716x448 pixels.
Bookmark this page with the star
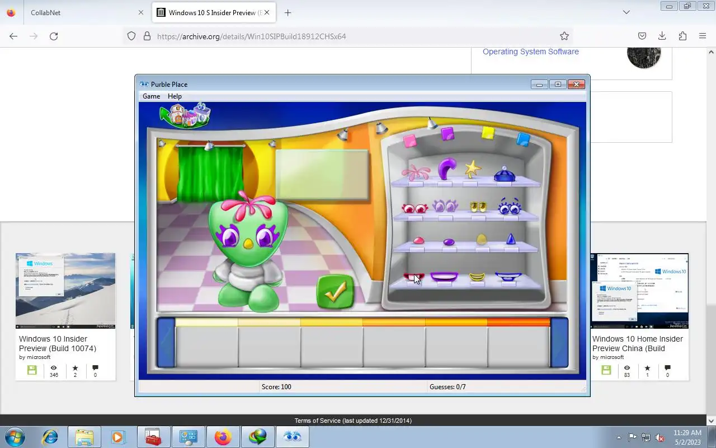[564, 36]
